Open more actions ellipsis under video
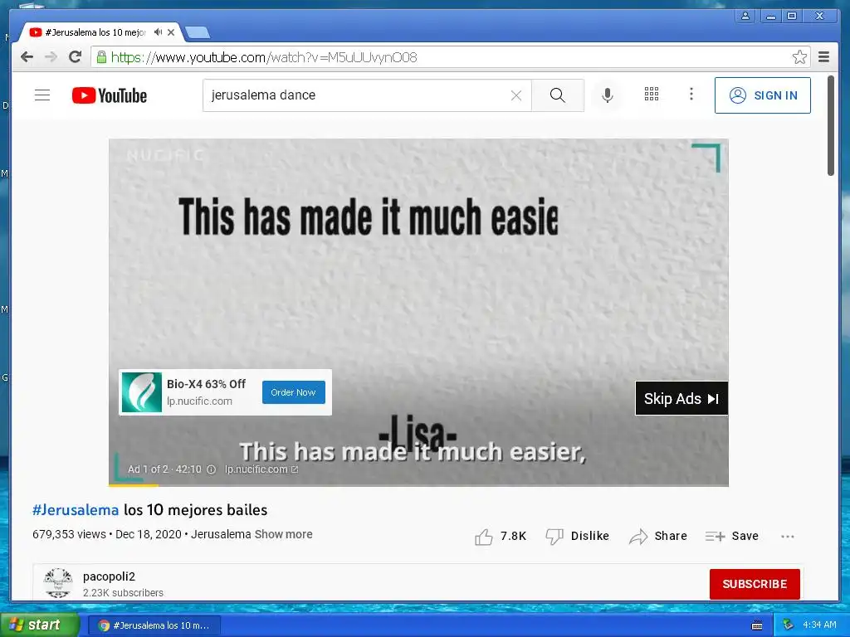850x637 pixels. tap(787, 537)
